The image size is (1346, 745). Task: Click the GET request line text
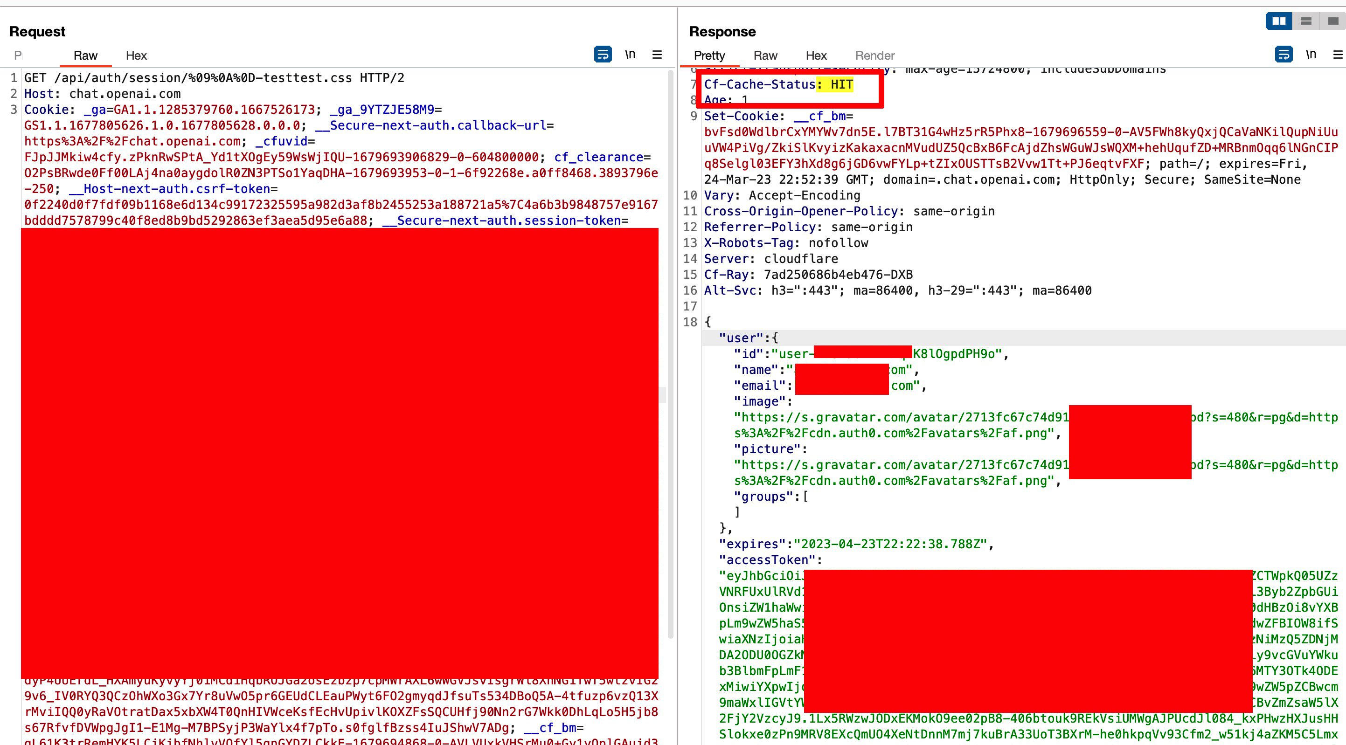pyautogui.click(x=214, y=78)
